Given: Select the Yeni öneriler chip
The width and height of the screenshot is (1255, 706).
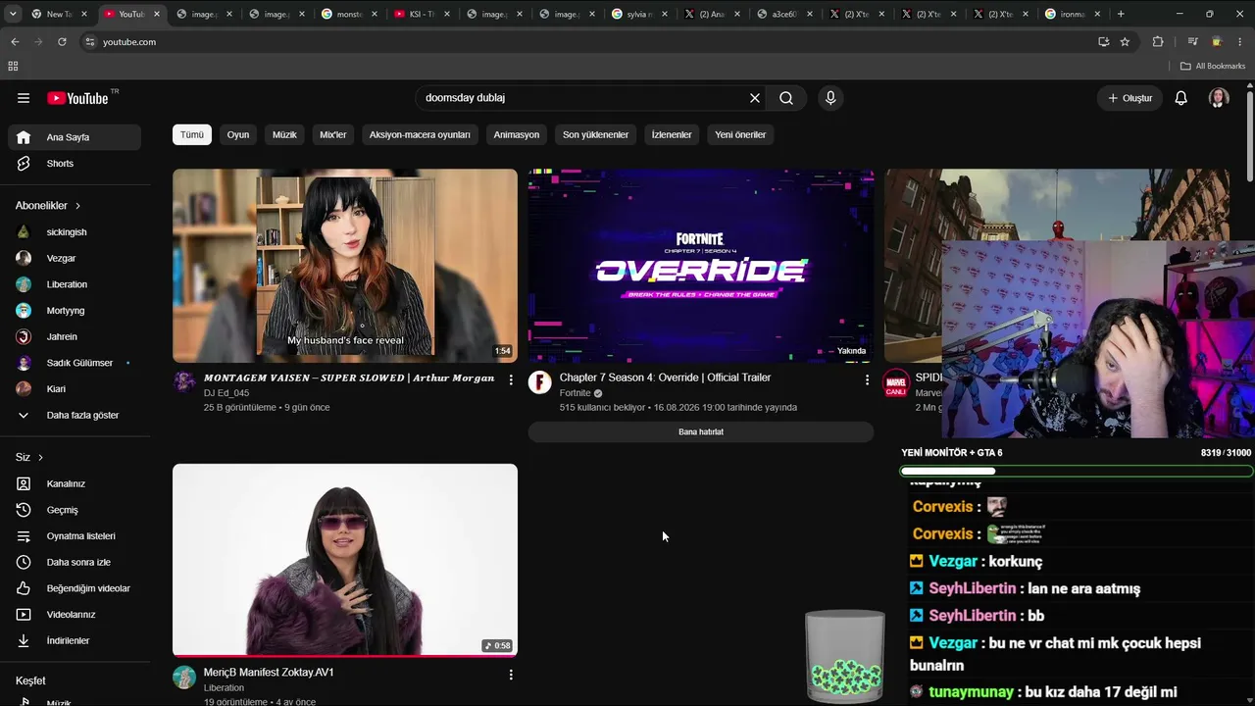Looking at the screenshot, I should (x=740, y=134).
